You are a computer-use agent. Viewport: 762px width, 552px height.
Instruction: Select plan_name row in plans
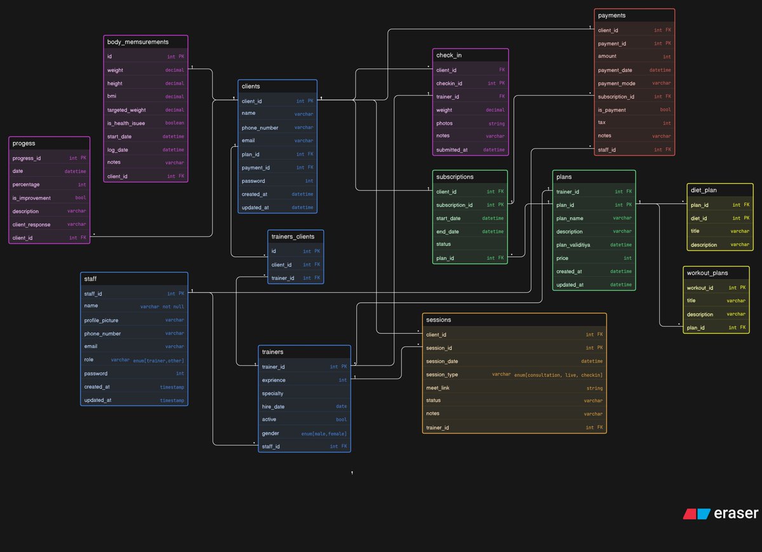click(x=594, y=218)
